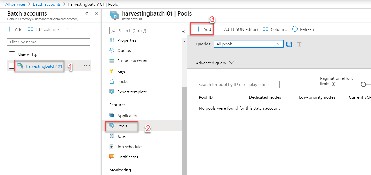Click the delete query trash icon
Viewport: 371px width, 175px height.
299,44
